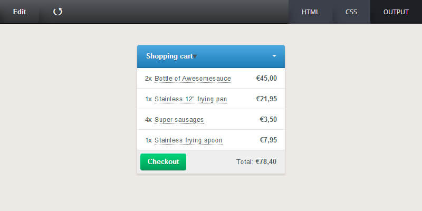Click the 4x quantity for Super sausages
This screenshot has width=422, height=211.
pos(148,120)
